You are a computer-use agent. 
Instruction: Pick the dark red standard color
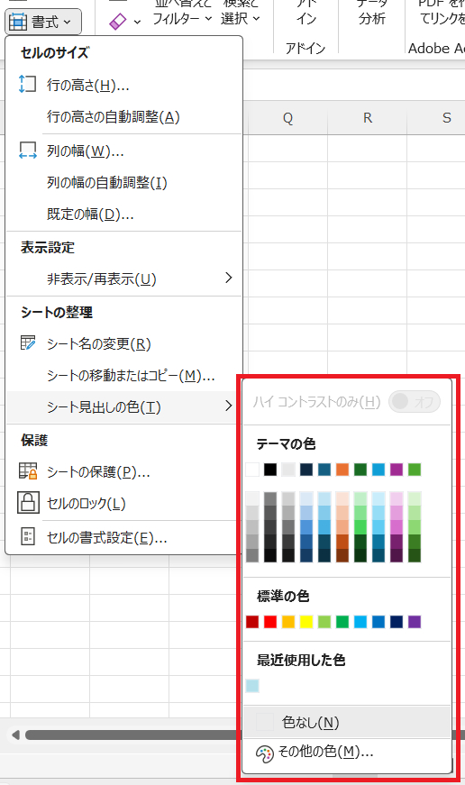pyautogui.click(x=252, y=622)
